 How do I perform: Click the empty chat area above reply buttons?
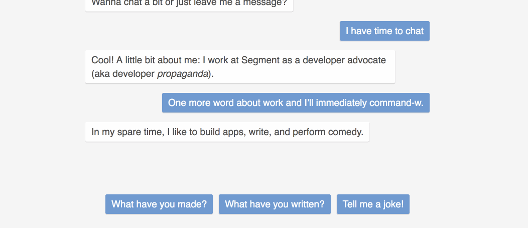257,168
